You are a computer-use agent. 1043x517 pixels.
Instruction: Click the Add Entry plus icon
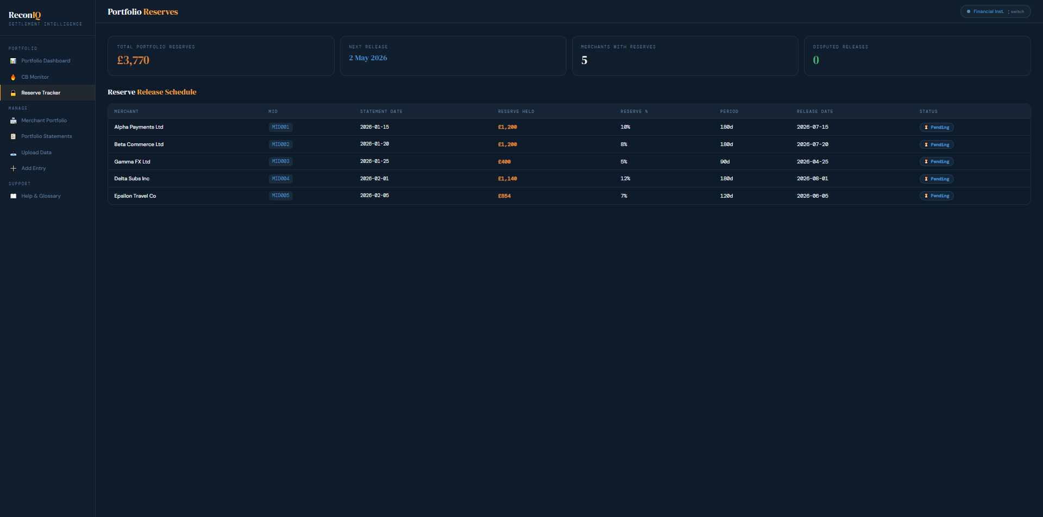click(13, 168)
